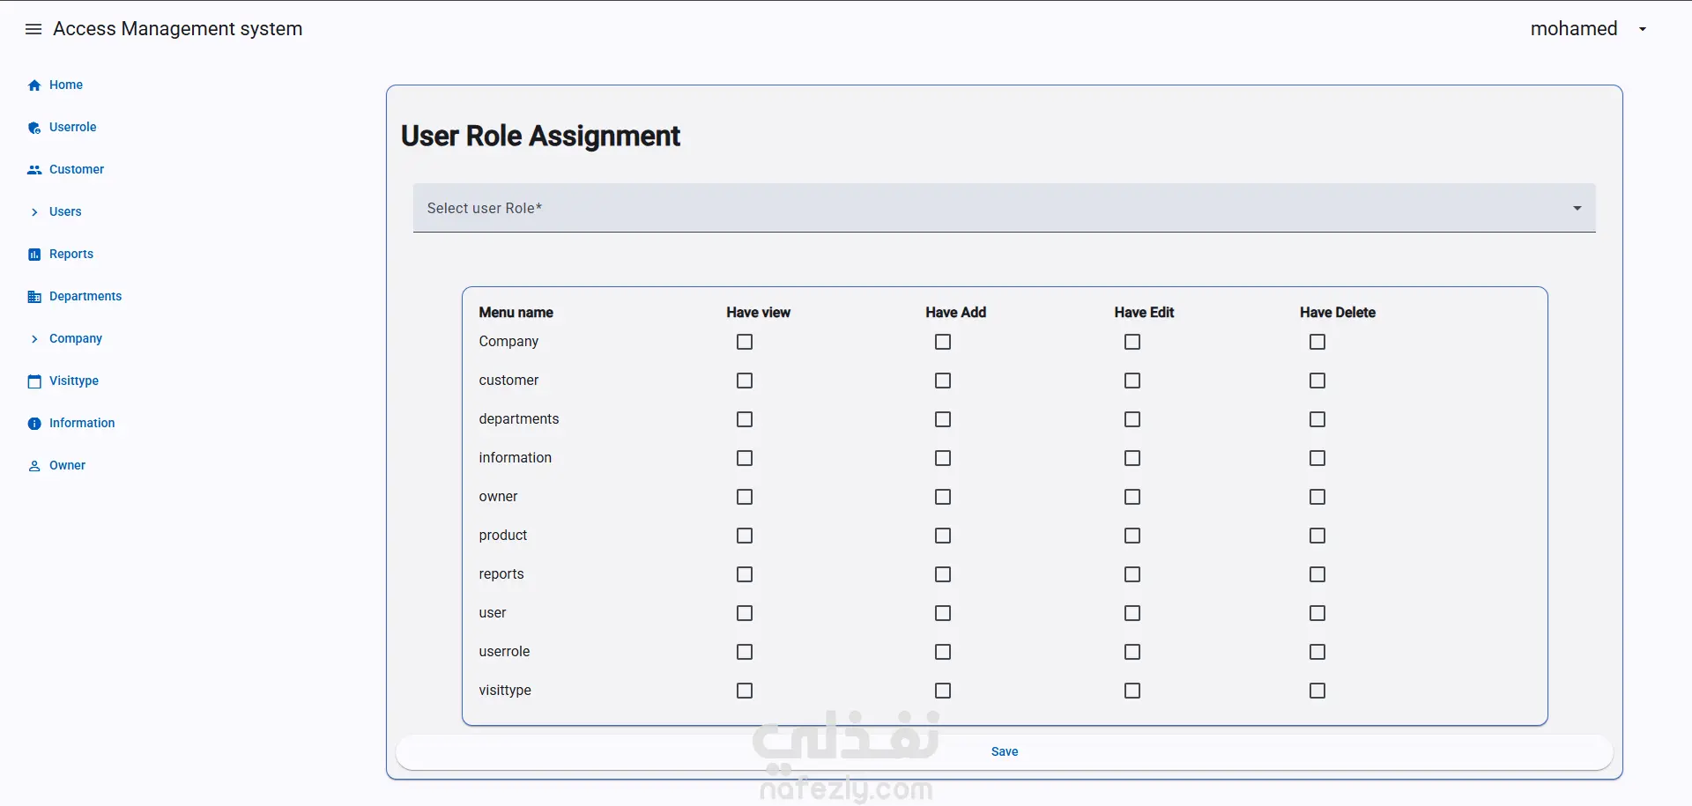The width and height of the screenshot is (1692, 806).
Task: Expand the Users sidebar chevron
Action: [34, 212]
